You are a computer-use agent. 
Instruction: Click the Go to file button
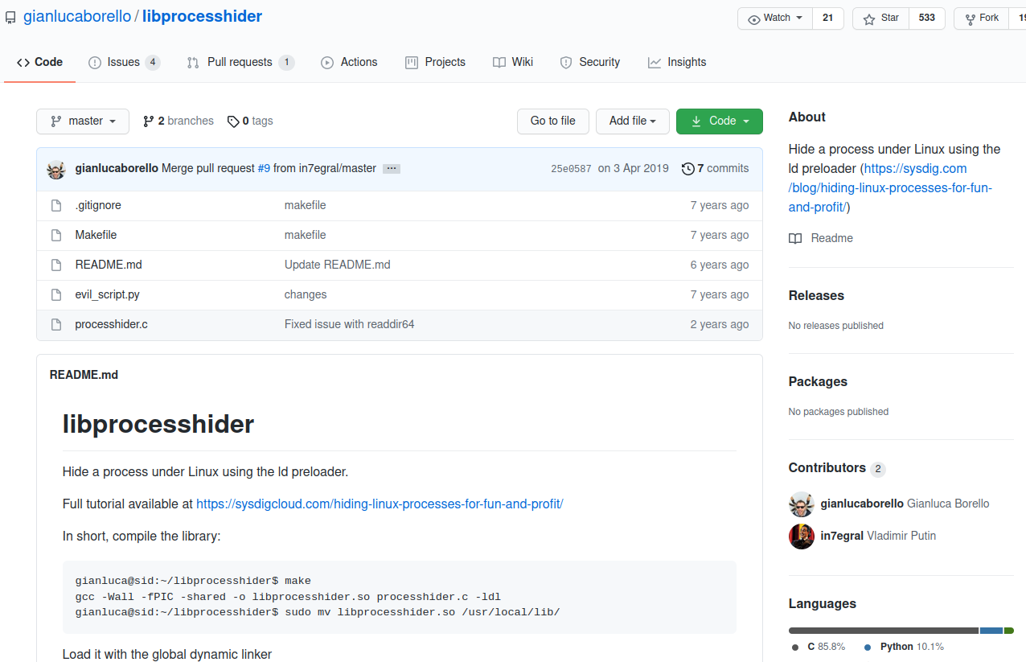pyautogui.click(x=553, y=121)
